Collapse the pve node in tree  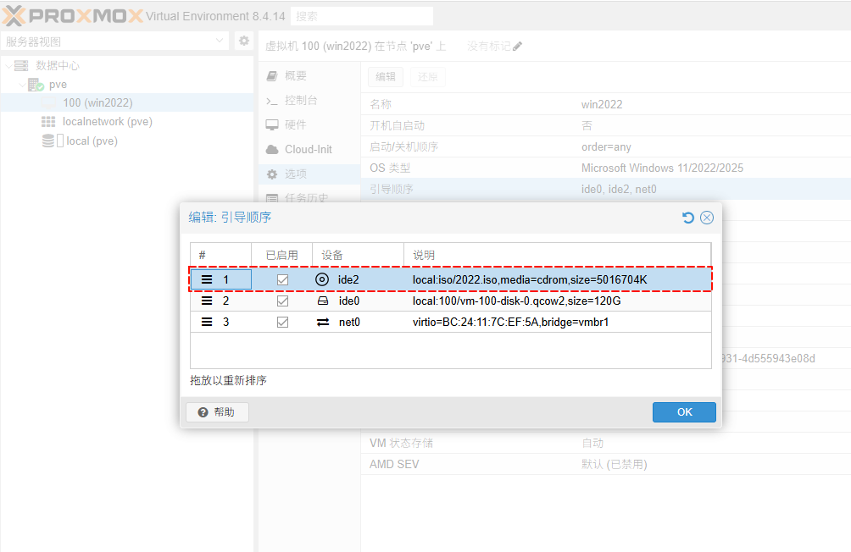[22, 85]
